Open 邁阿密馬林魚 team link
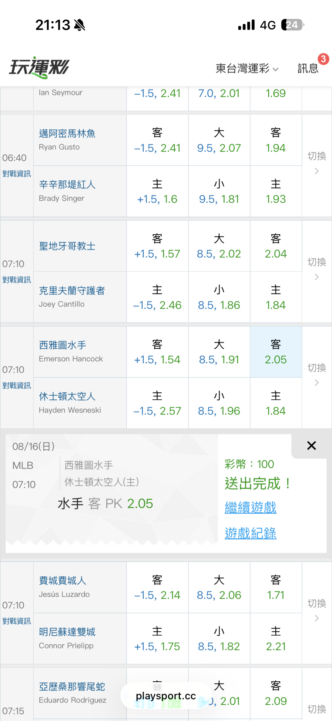Screen dimensions: 332x721 67,133
